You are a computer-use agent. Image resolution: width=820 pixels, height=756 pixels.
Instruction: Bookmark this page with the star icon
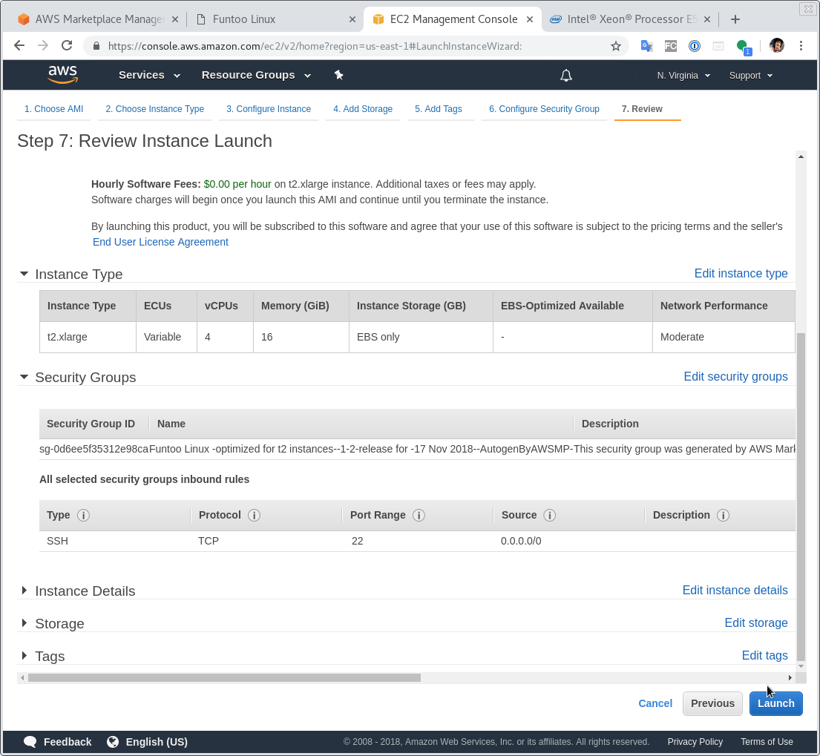click(x=615, y=46)
